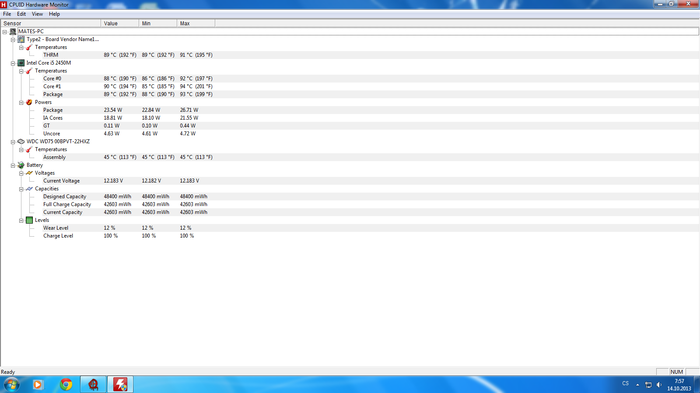Click the thermometer icon under Intel Core i5
Viewport: 700px width, 393px height.
click(x=29, y=71)
